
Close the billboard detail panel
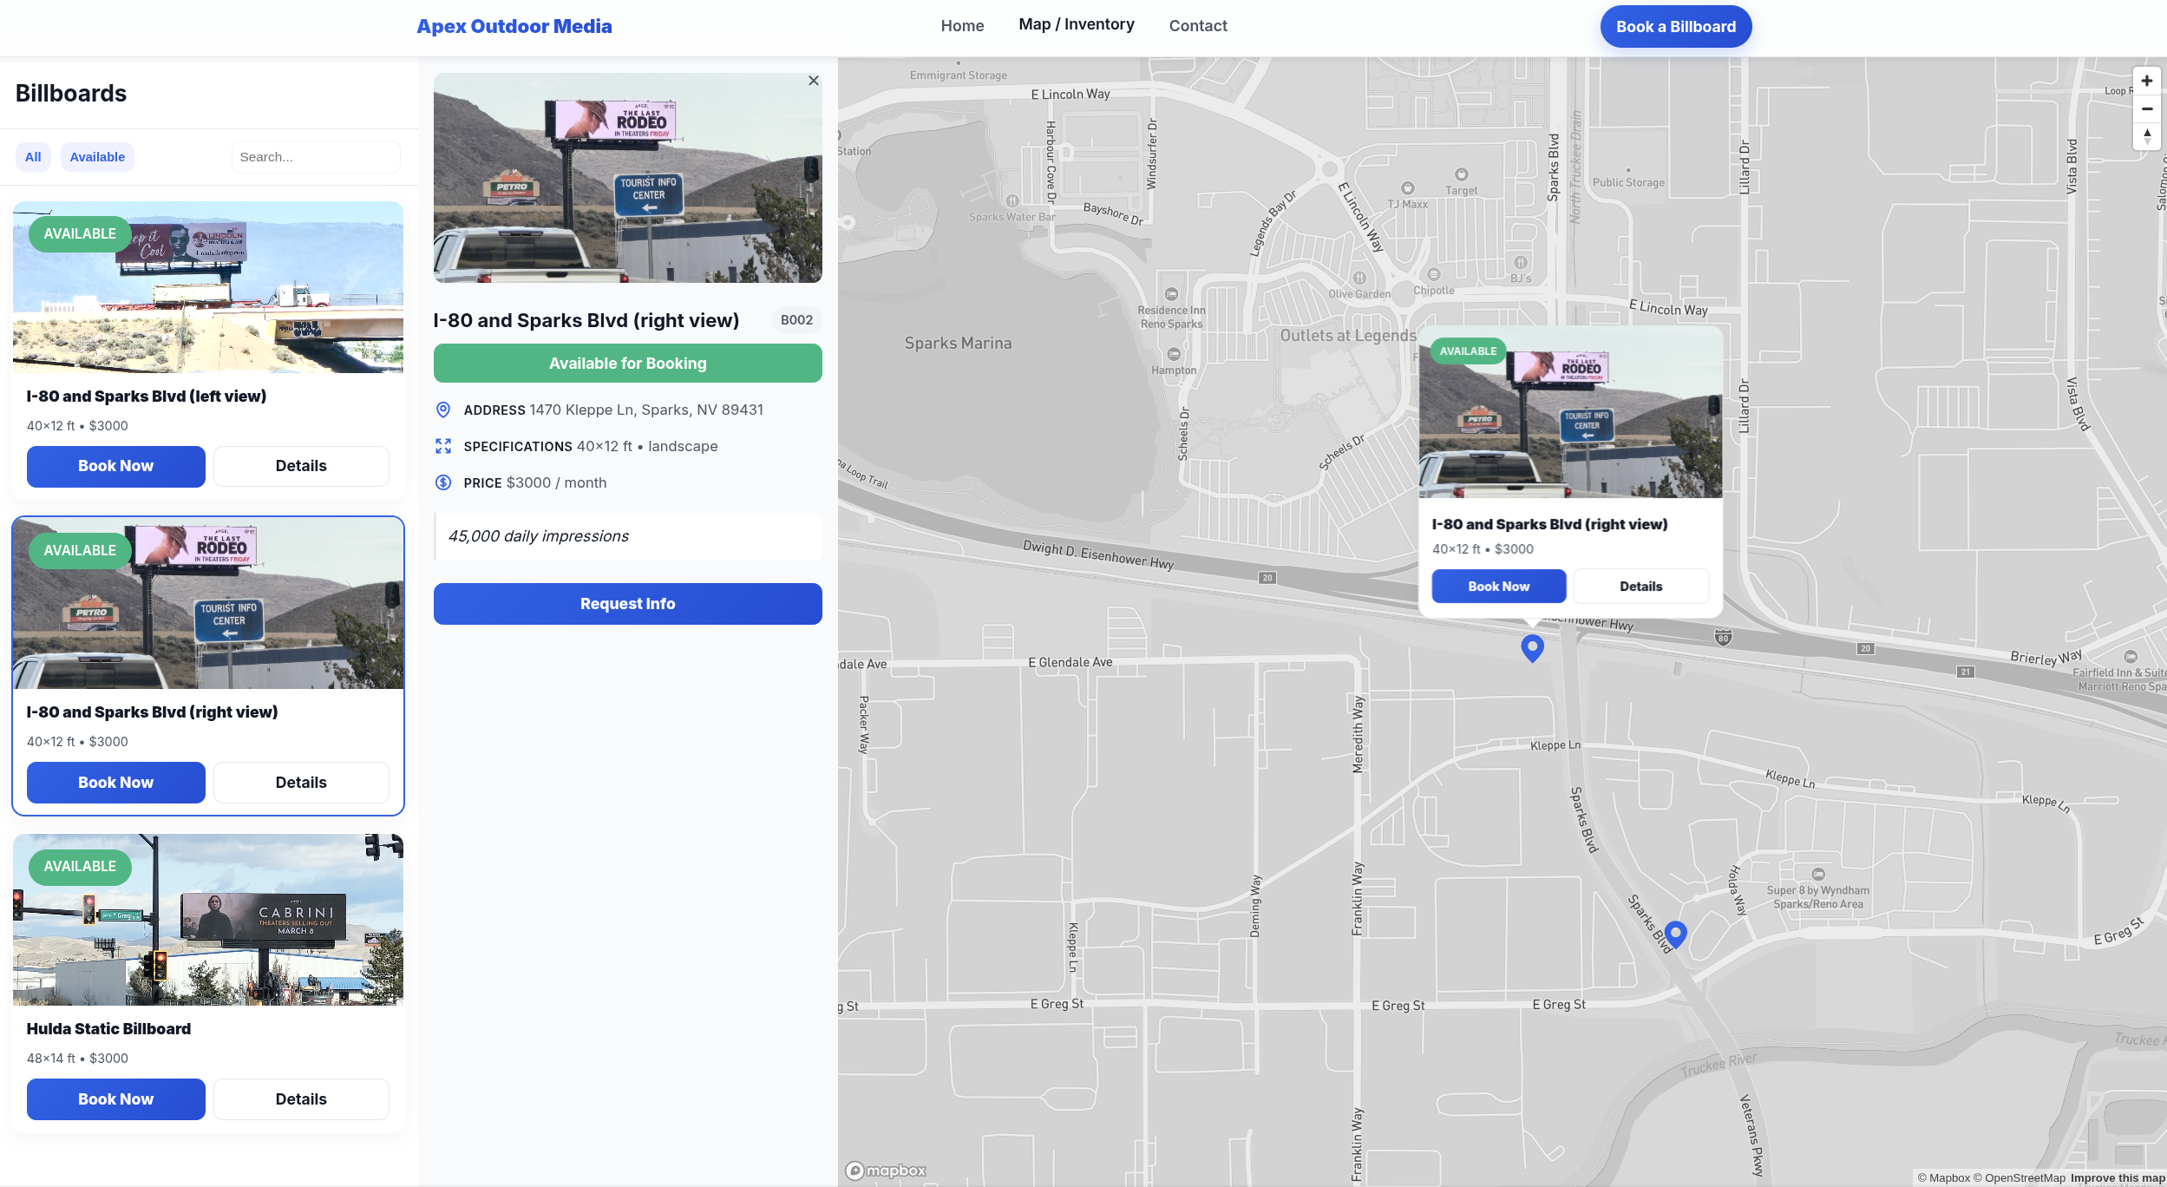(x=813, y=81)
